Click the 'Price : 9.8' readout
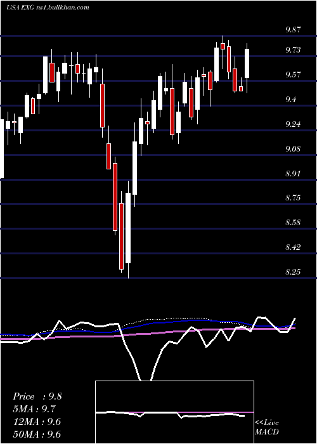The height and width of the screenshot is (444, 317). (x=37, y=396)
